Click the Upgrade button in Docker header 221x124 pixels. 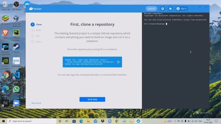151,9
